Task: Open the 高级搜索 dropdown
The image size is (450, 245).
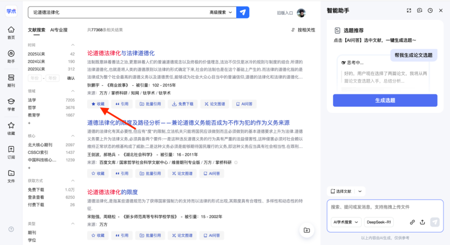Action: (x=220, y=12)
